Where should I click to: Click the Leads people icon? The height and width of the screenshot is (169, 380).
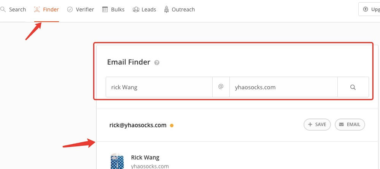click(136, 9)
